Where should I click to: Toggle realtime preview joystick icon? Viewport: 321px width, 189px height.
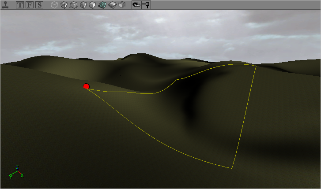5,5
